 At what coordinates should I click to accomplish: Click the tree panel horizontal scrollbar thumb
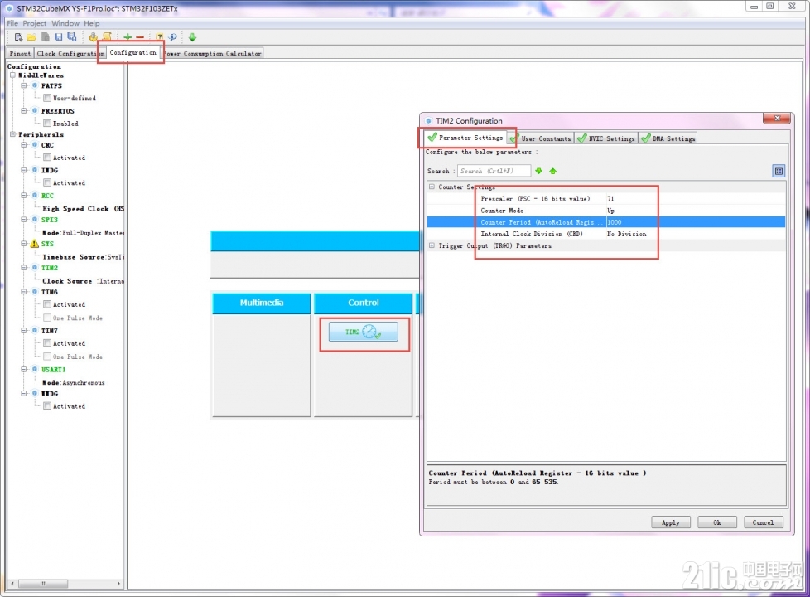pyautogui.click(x=43, y=584)
